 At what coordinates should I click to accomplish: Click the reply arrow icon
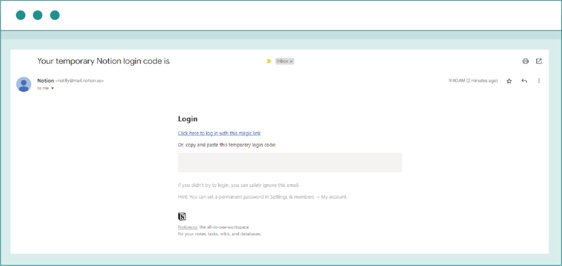524,81
